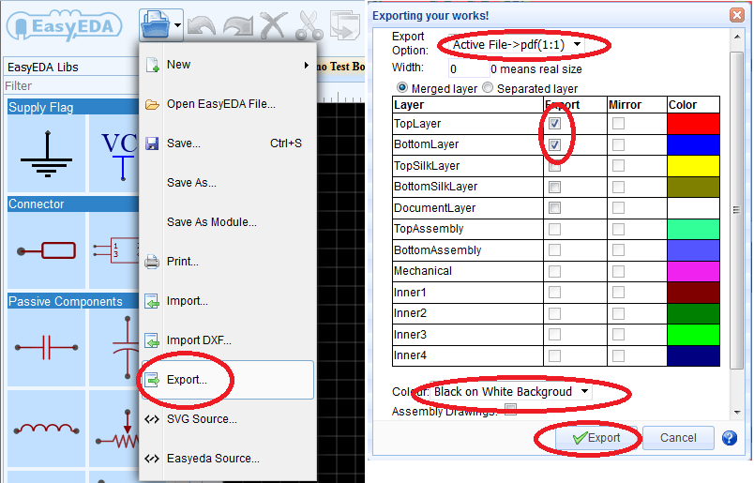
Task: Choose SVG Source... menu entry
Action: pos(227,419)
